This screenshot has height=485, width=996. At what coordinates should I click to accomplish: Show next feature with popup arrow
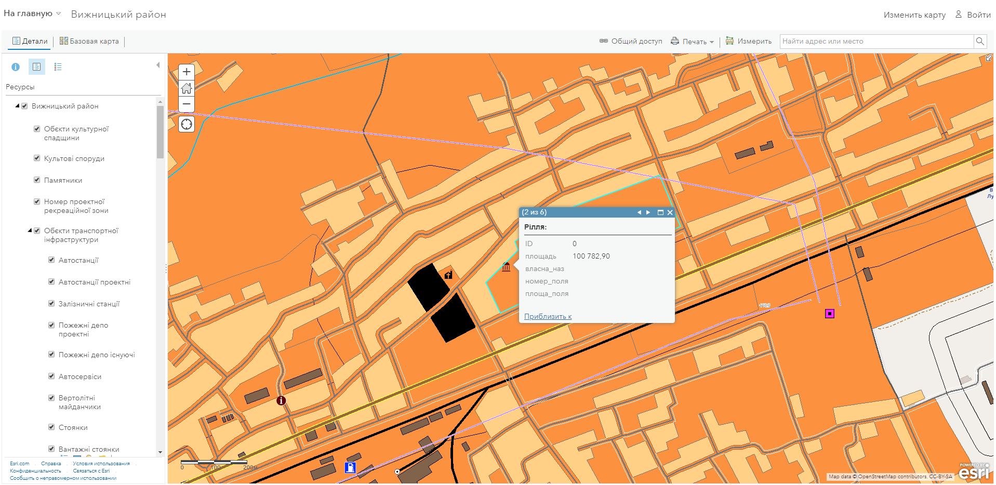click(648, 212)
